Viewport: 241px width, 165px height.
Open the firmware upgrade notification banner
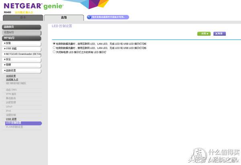click(x=108, y=17)
